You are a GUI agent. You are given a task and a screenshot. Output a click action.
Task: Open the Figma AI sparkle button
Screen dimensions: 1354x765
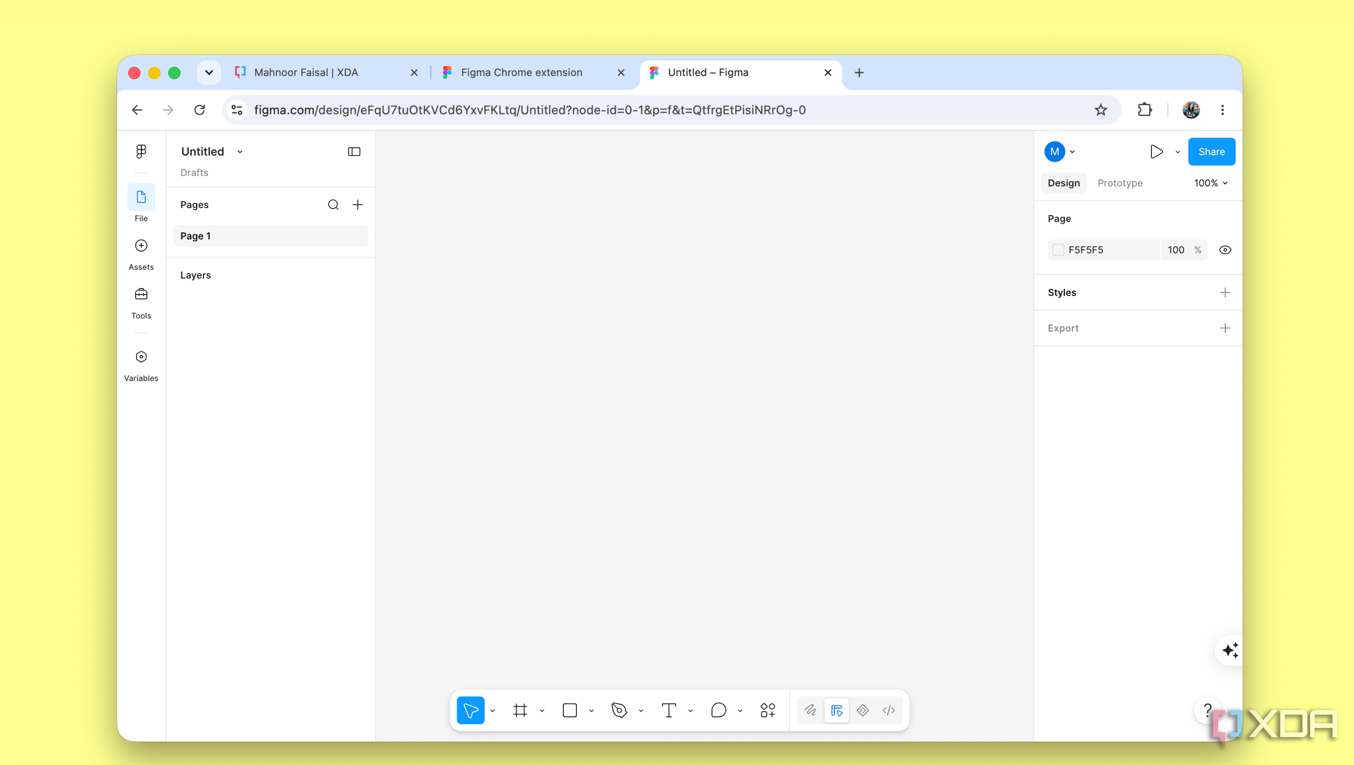click(1230, 650)
